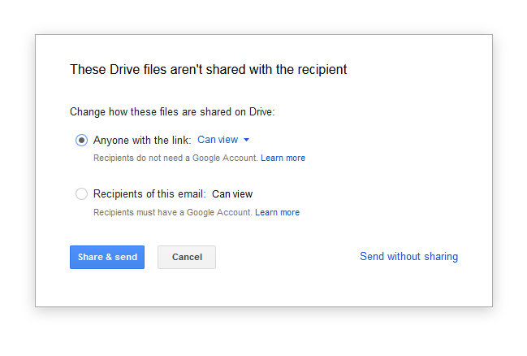Open 'Learn more' after 'do not need a Google Account'
Viewport: 527px width, 356px height.
[x=283, y=158]
